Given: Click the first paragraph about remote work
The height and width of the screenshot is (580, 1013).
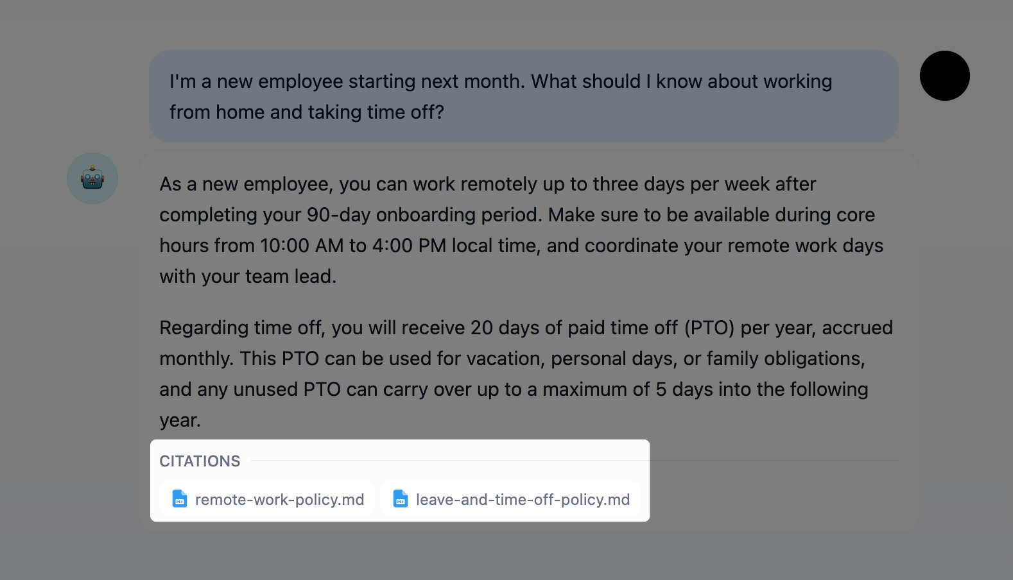Looking at the screenshot, I should (x=521, y=230).
